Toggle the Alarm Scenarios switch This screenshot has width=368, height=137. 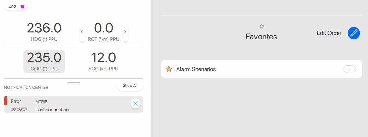point(349,69)
